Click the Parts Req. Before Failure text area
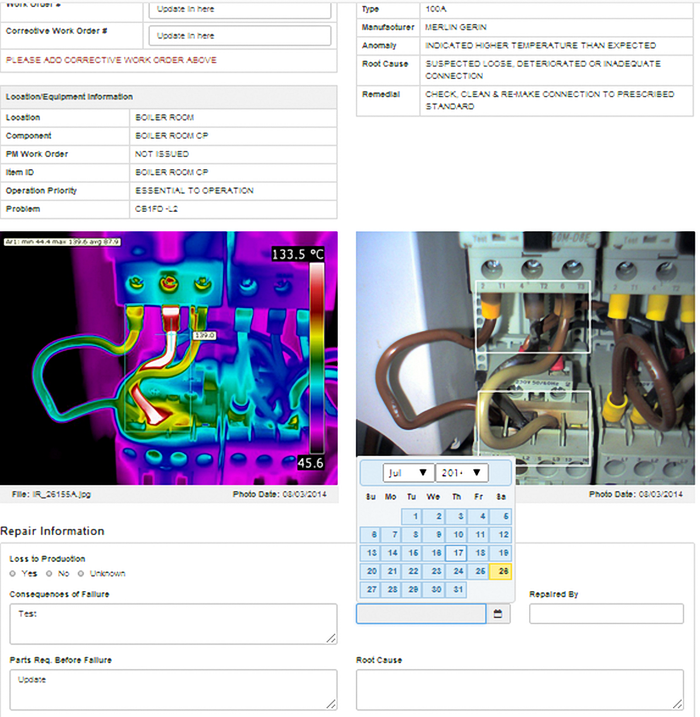700x717 pixels. click(x=173, y=689)
